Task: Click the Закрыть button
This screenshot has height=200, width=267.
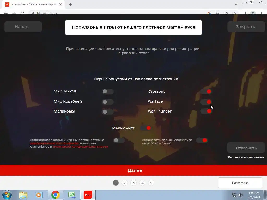Action: [x=246, y=27]
